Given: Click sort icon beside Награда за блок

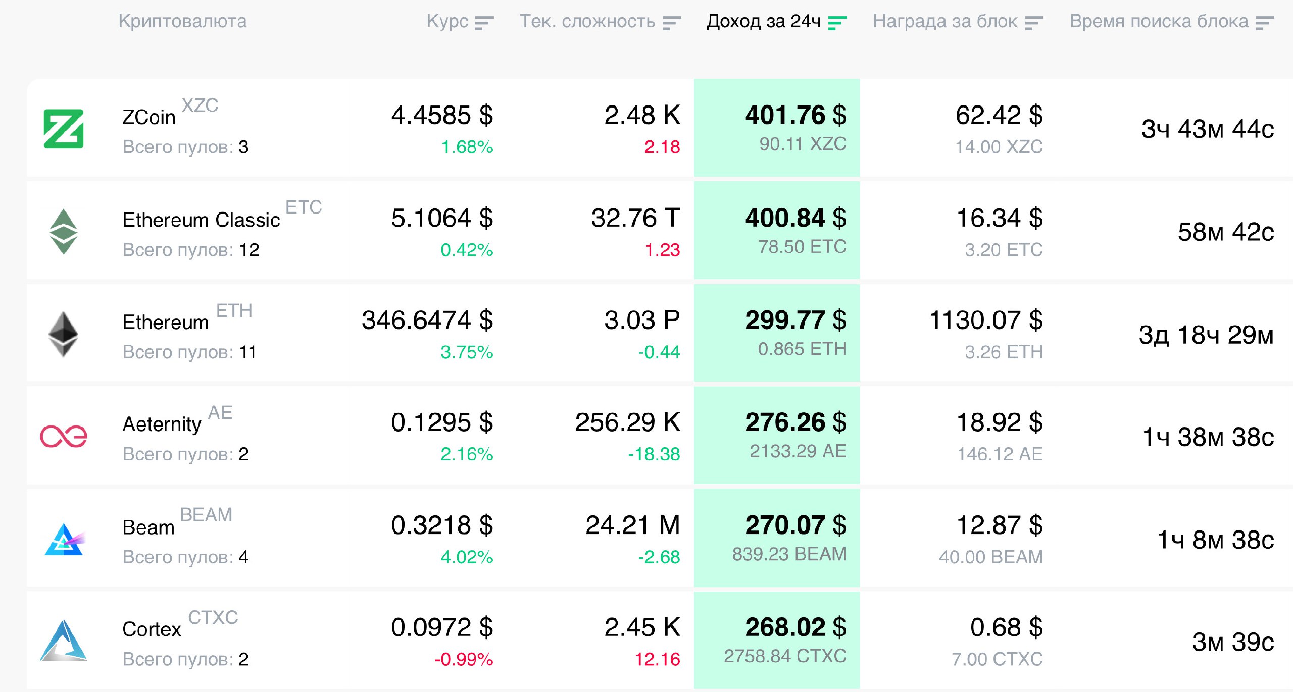Looking at the screenshot, I should click(x=1034, y=23).
